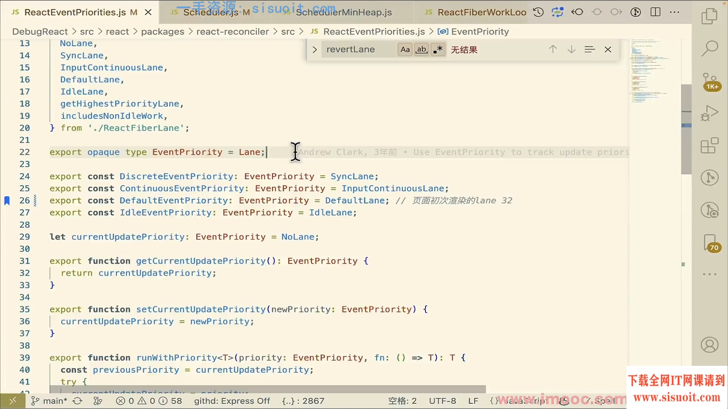Change indentation via 空格: 2 status item
Screen dimensions: 728x409
tap(402, 401)
